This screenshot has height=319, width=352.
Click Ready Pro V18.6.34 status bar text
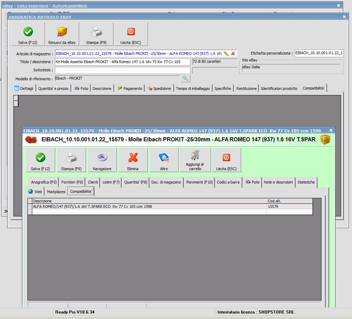(x=75, y=312)
